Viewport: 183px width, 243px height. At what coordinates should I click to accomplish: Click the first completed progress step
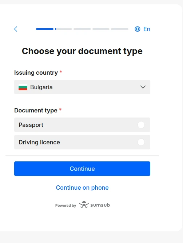point(45,29)
